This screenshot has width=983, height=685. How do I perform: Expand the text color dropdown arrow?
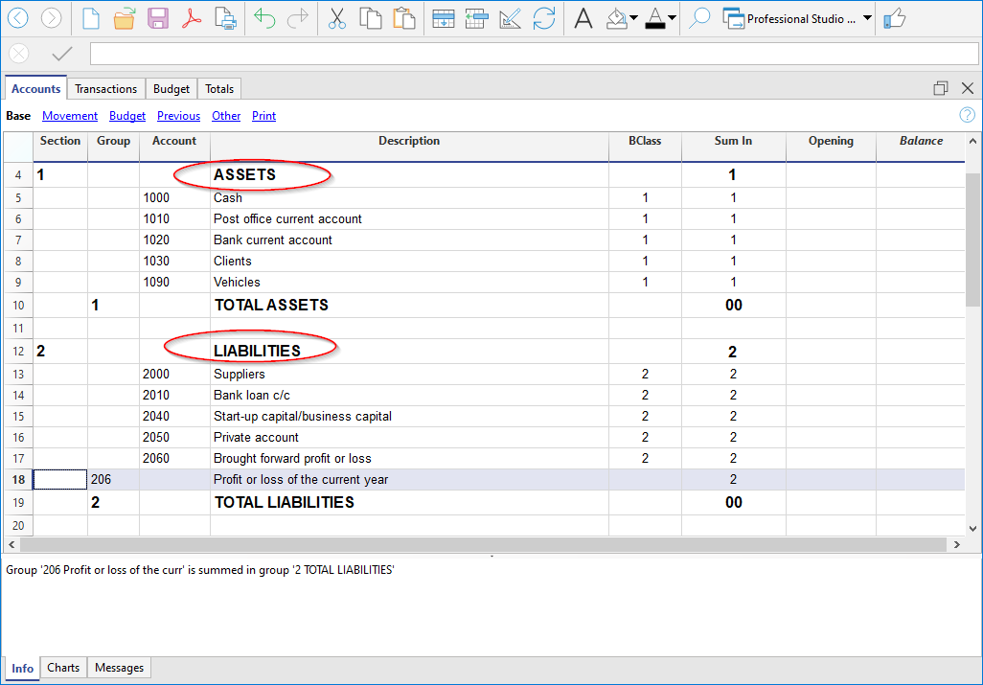[673, 18]
